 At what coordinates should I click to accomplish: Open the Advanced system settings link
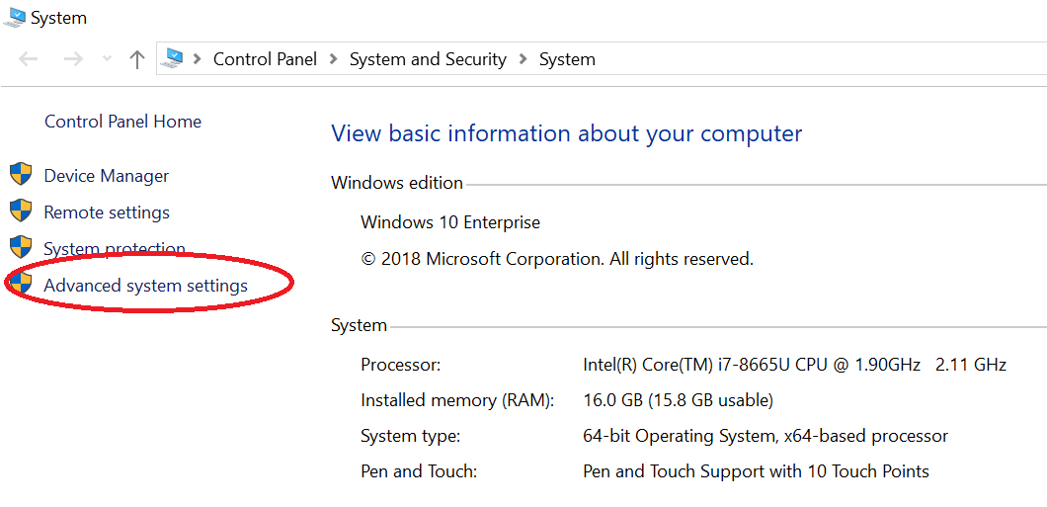145,286
